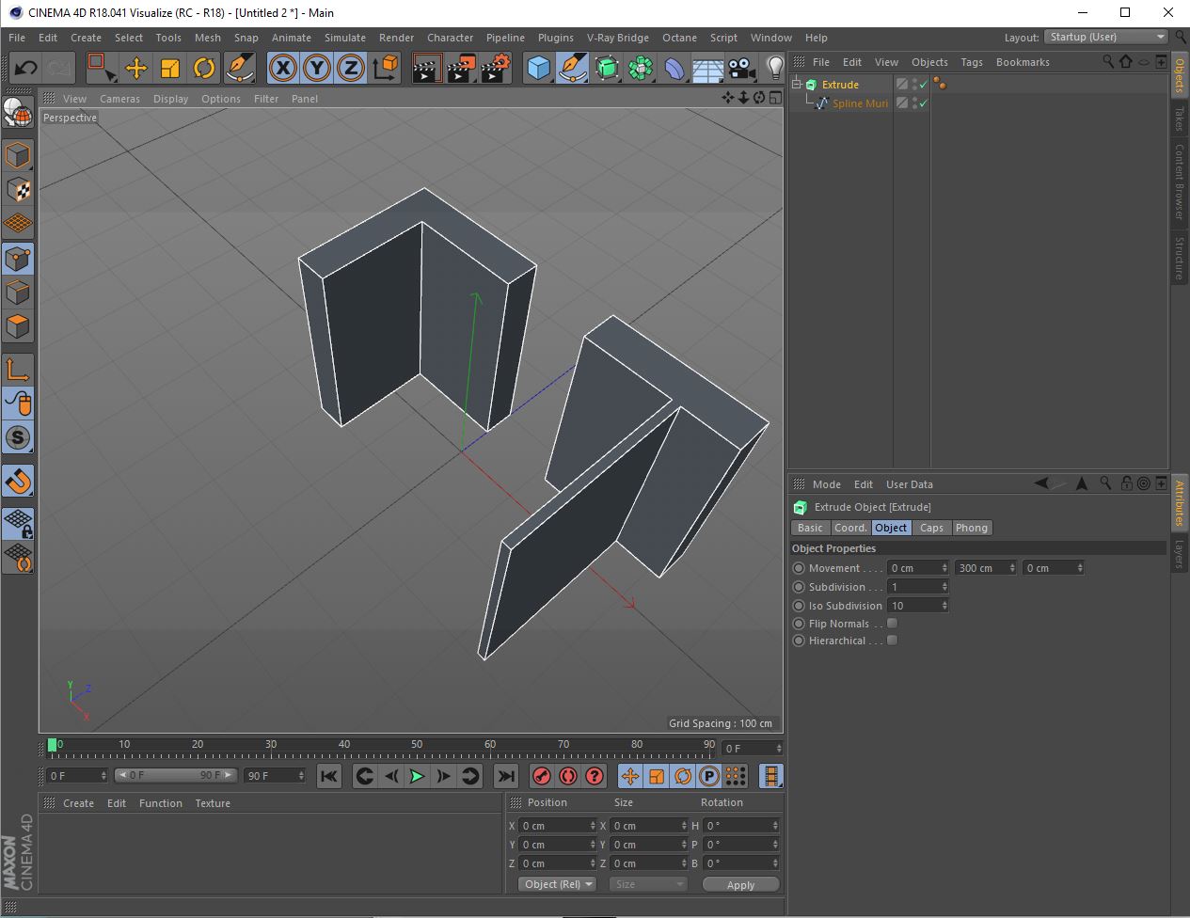Screen dimensions: 1190x918
Task: Enable the Flip Normals checkbox
Action: [x=892, y=624]
